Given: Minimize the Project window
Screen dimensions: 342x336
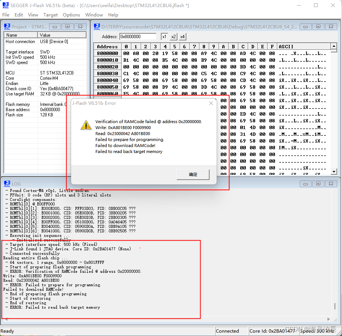Looking at the screenshot, I should 55,27.
